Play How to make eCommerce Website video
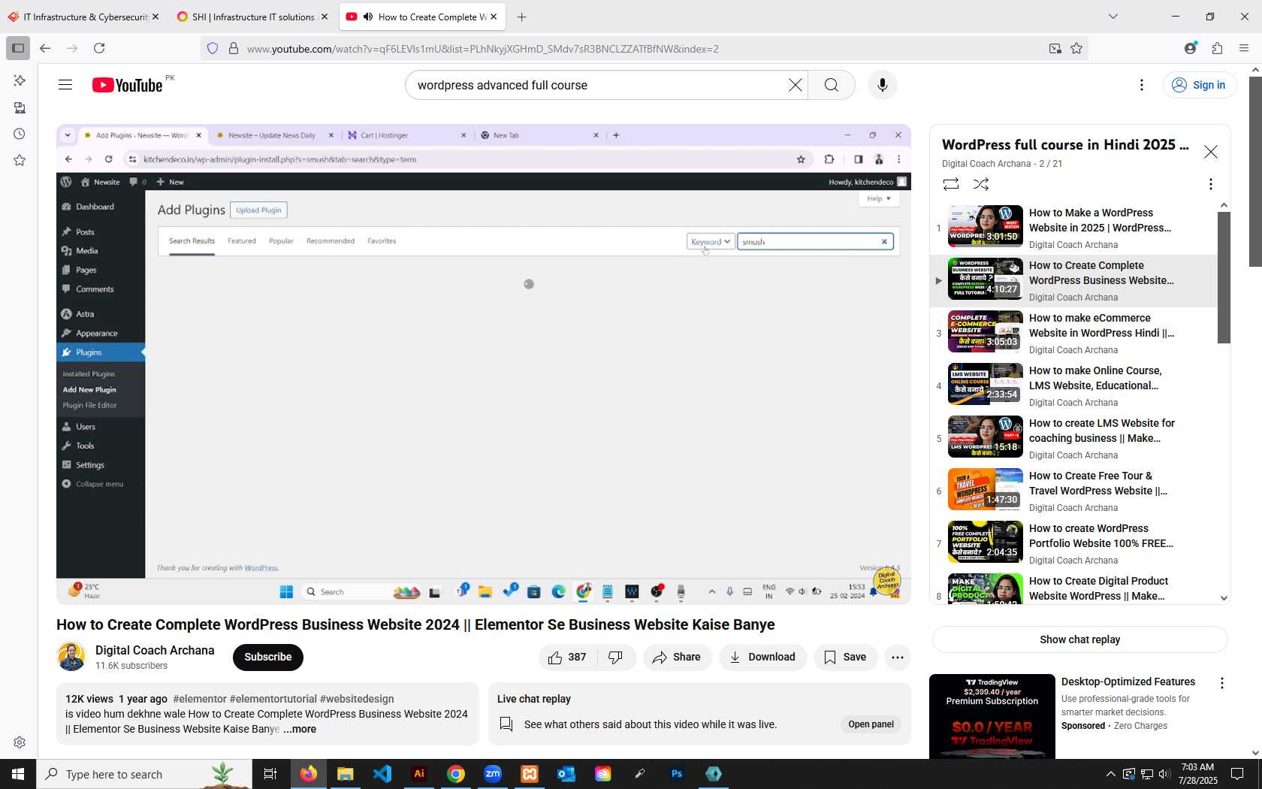 coord(1074,333)
